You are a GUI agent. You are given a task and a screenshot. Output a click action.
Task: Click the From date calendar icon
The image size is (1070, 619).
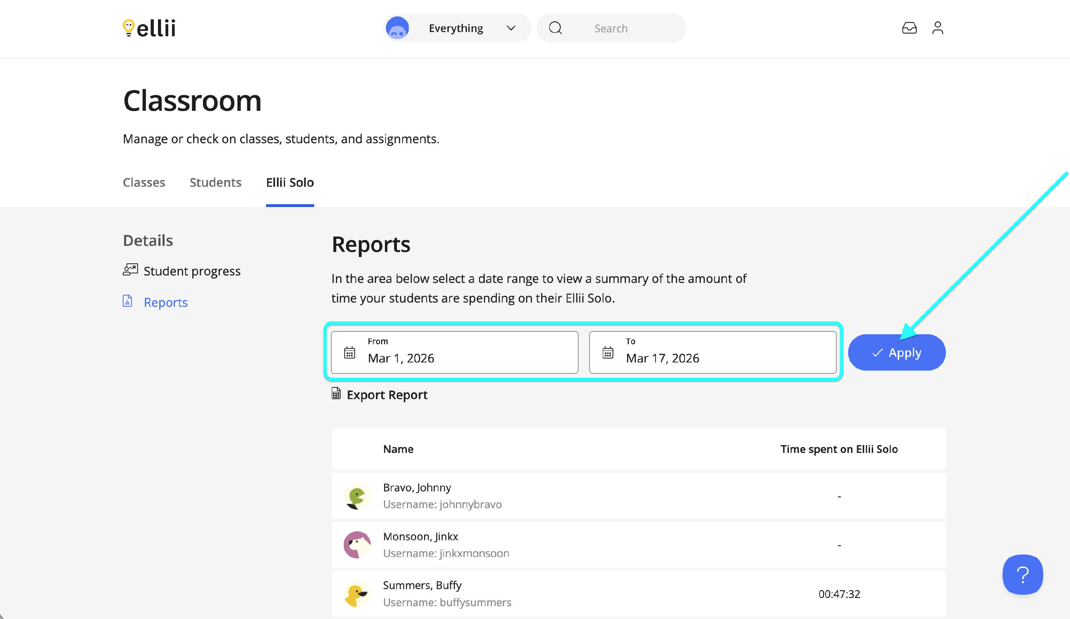350,352
